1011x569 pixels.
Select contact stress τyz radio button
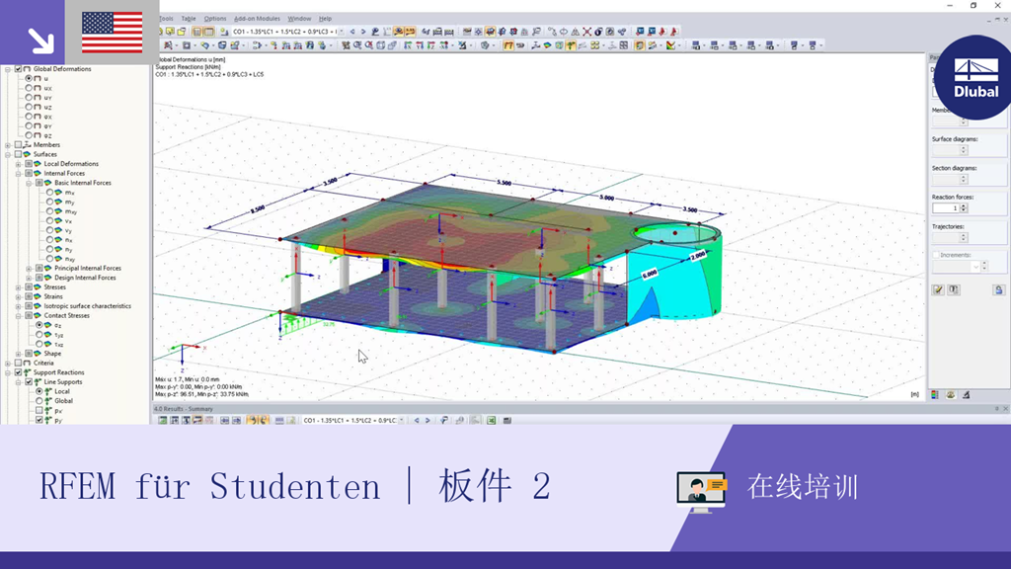point(39,335)
